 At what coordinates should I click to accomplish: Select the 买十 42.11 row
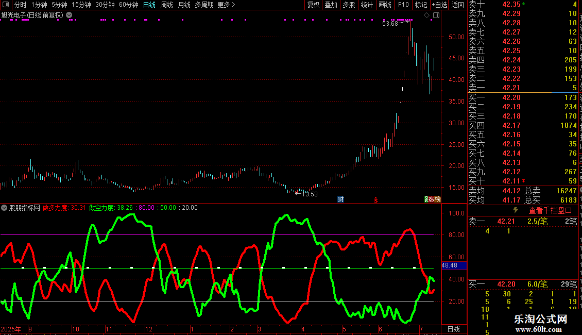click(523, 181)
